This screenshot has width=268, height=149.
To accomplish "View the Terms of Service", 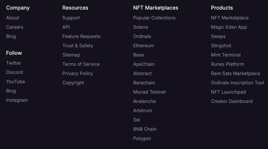I will click(x=81, y=64).
